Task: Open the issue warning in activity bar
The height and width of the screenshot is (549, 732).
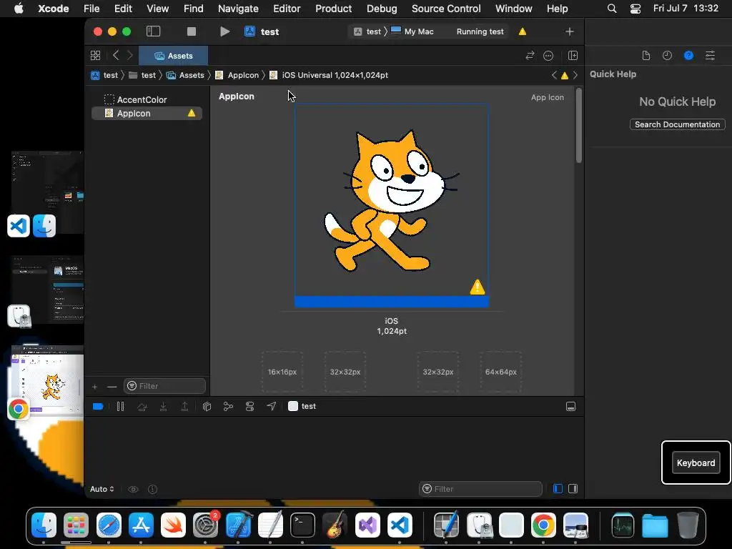Action: [523, 31]
